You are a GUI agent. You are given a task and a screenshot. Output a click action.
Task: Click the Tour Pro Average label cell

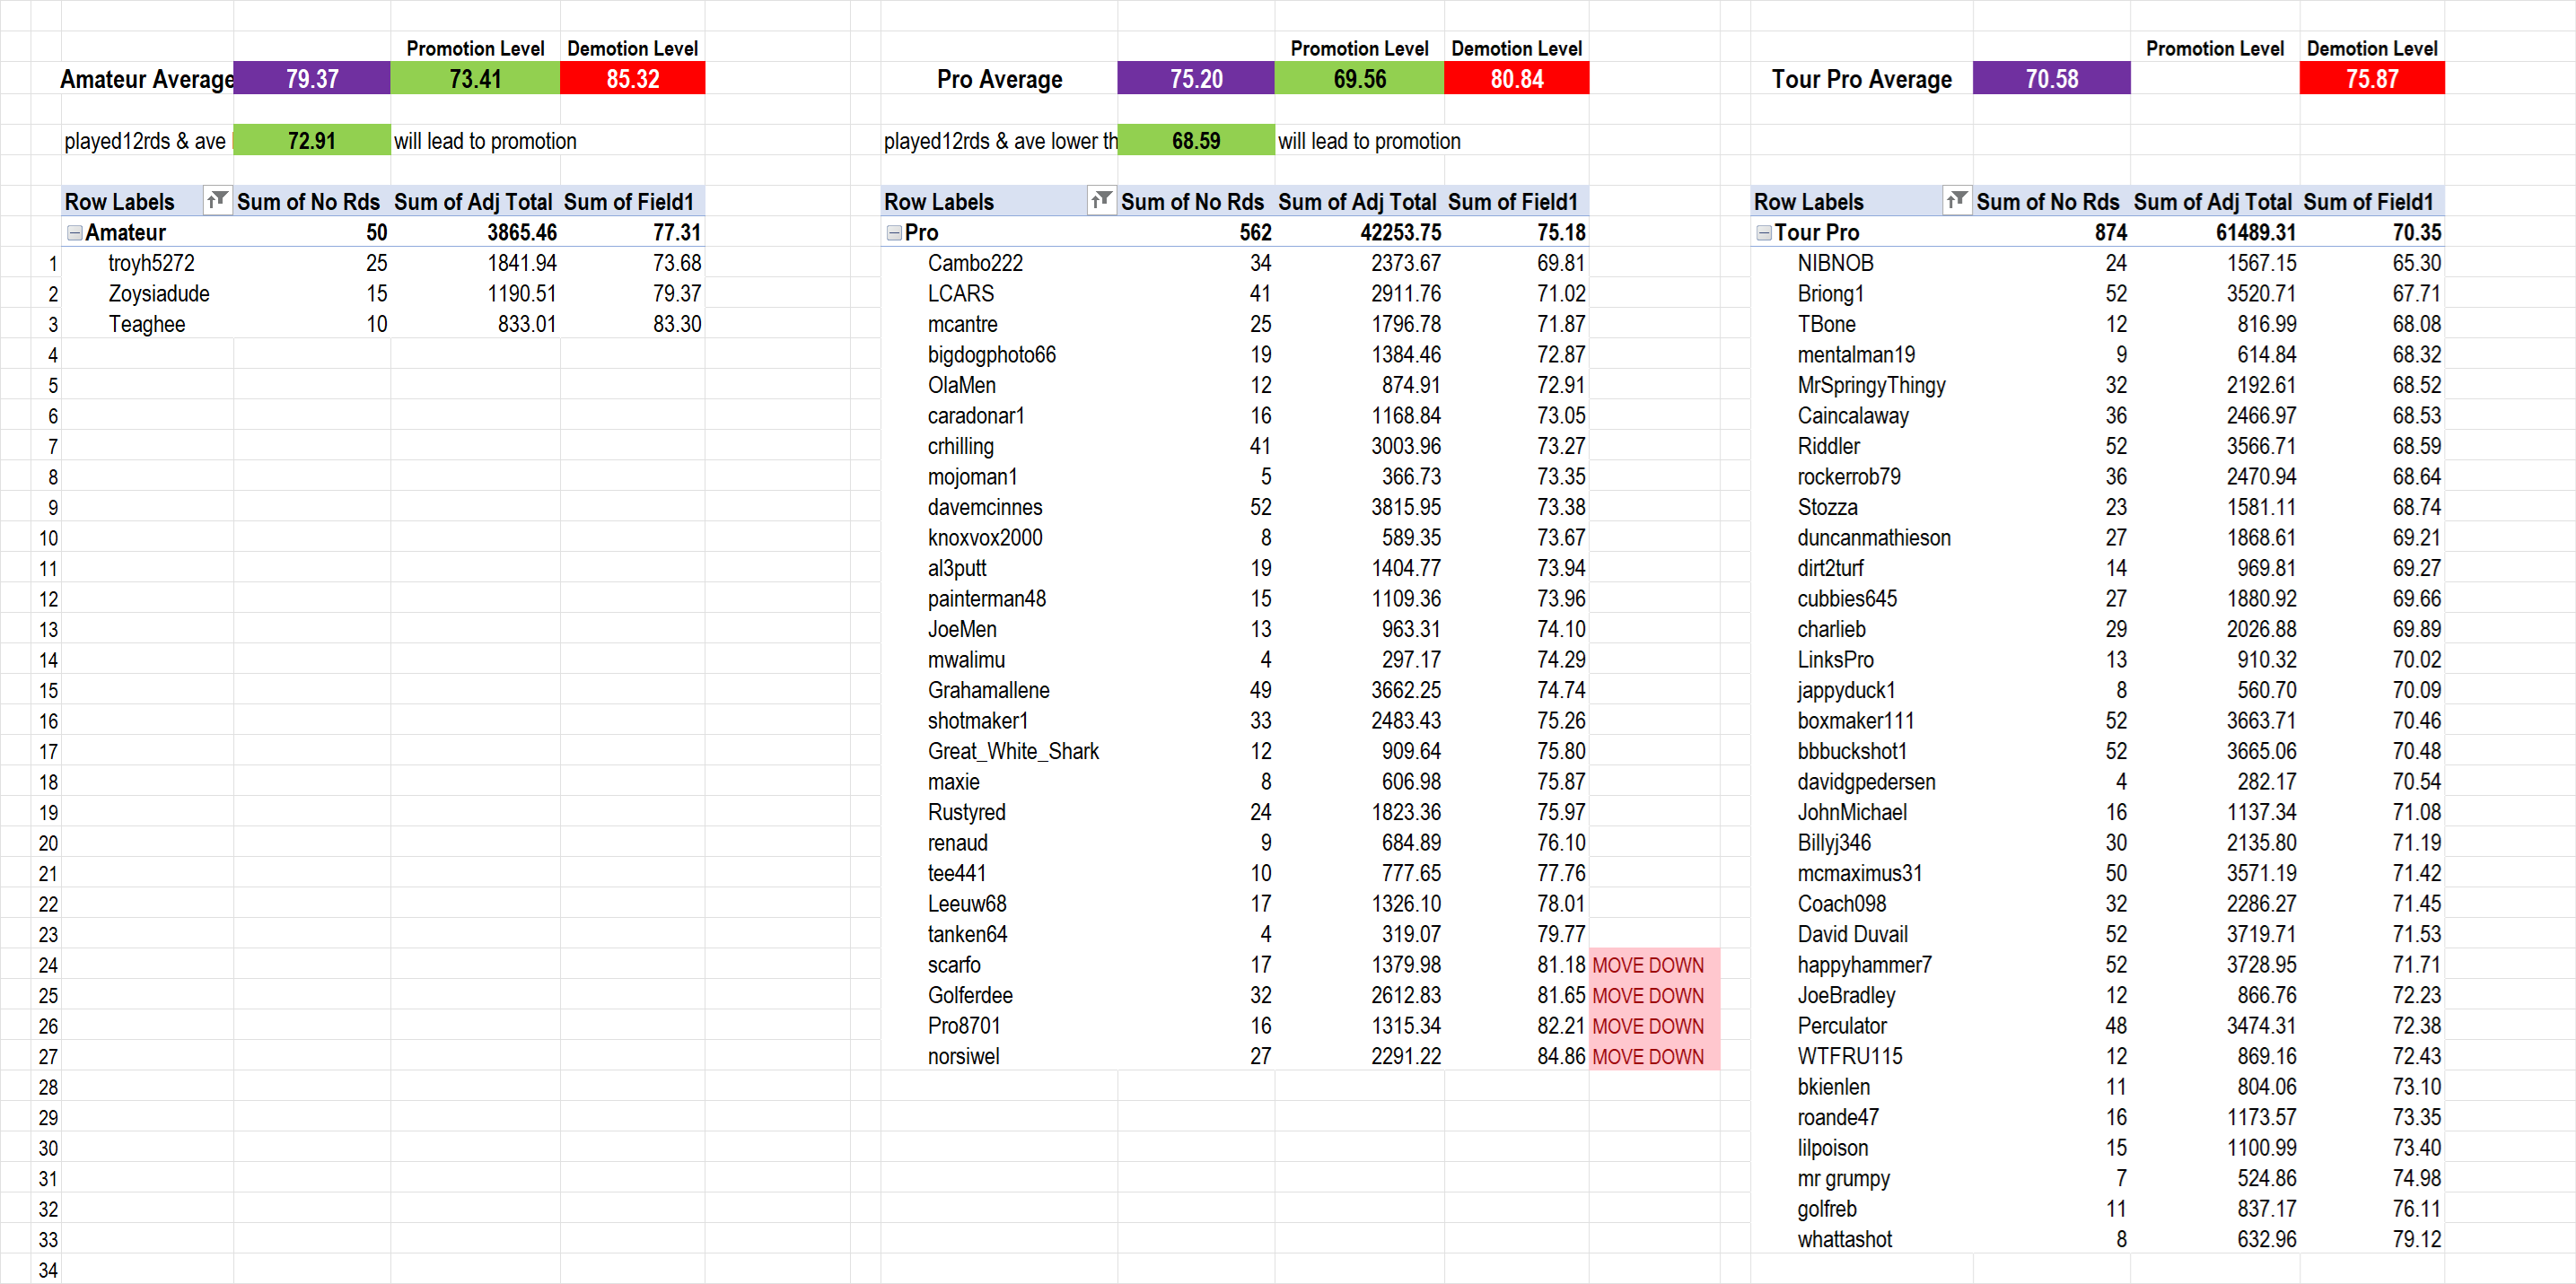[x=1861, y=79]
